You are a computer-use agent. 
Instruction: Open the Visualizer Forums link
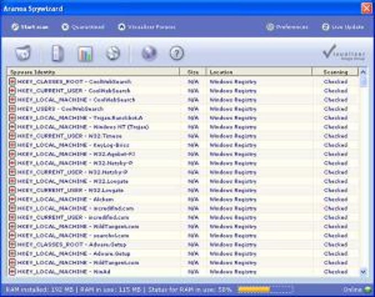147,27
